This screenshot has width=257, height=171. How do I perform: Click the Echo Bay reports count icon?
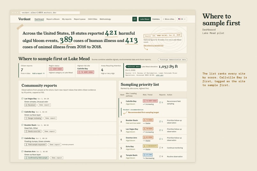(x=160, y=148)
